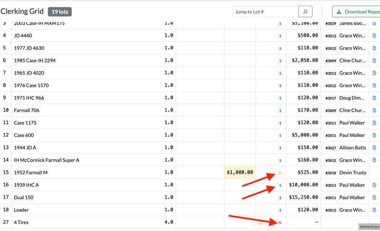The image size is (380, 231).
Task: Select the quantity 4.0 for 4 Tires
Action: tap(169, 222)
